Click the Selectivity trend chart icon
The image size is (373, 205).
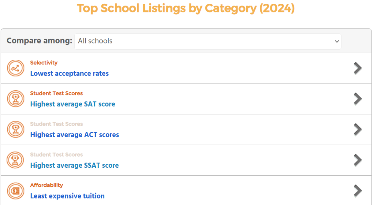click(x=16, y=68)
